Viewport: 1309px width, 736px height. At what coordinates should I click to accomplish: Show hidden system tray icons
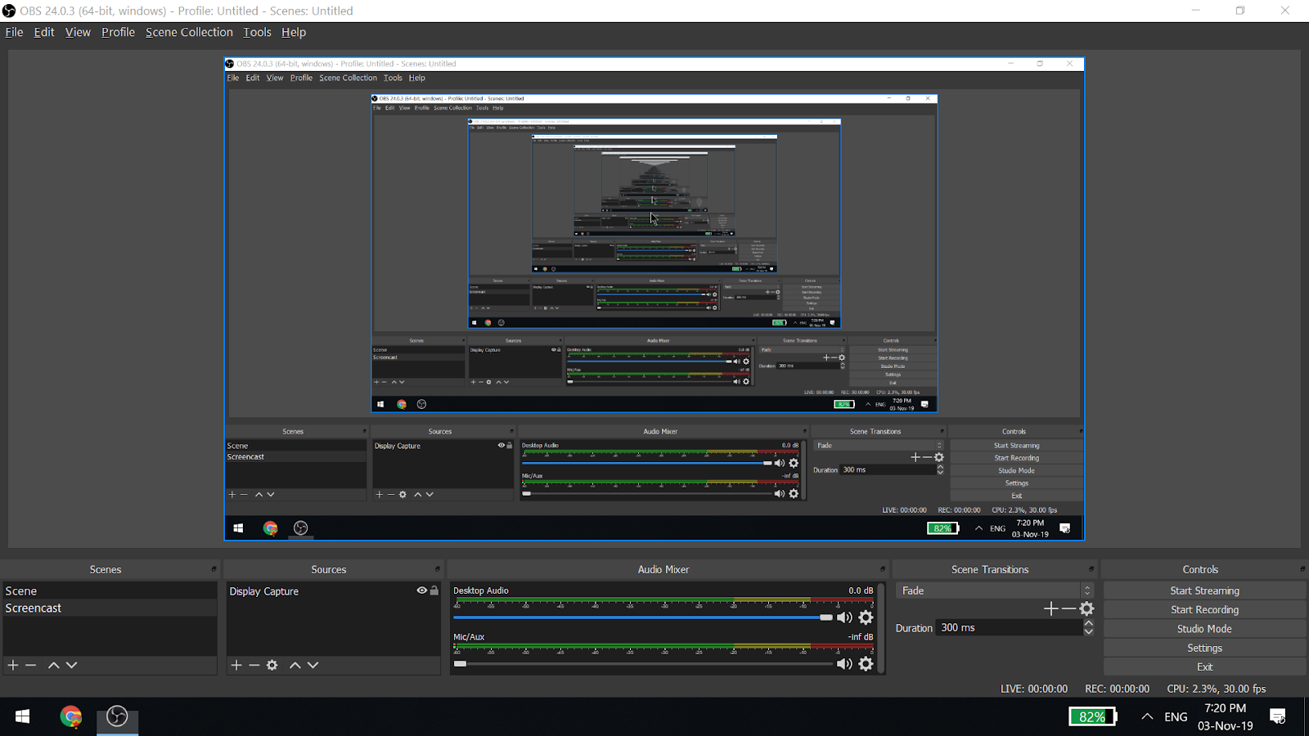click(x=1147, y=716)
